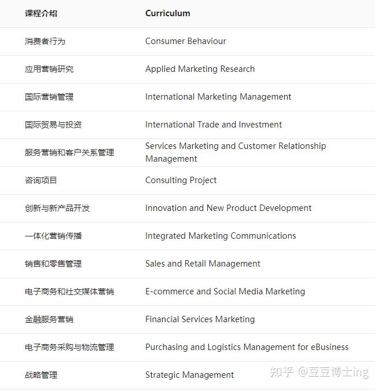Click the 消费者行为 cell
This screenshot has width=378, height=390.
coord(45,41)
